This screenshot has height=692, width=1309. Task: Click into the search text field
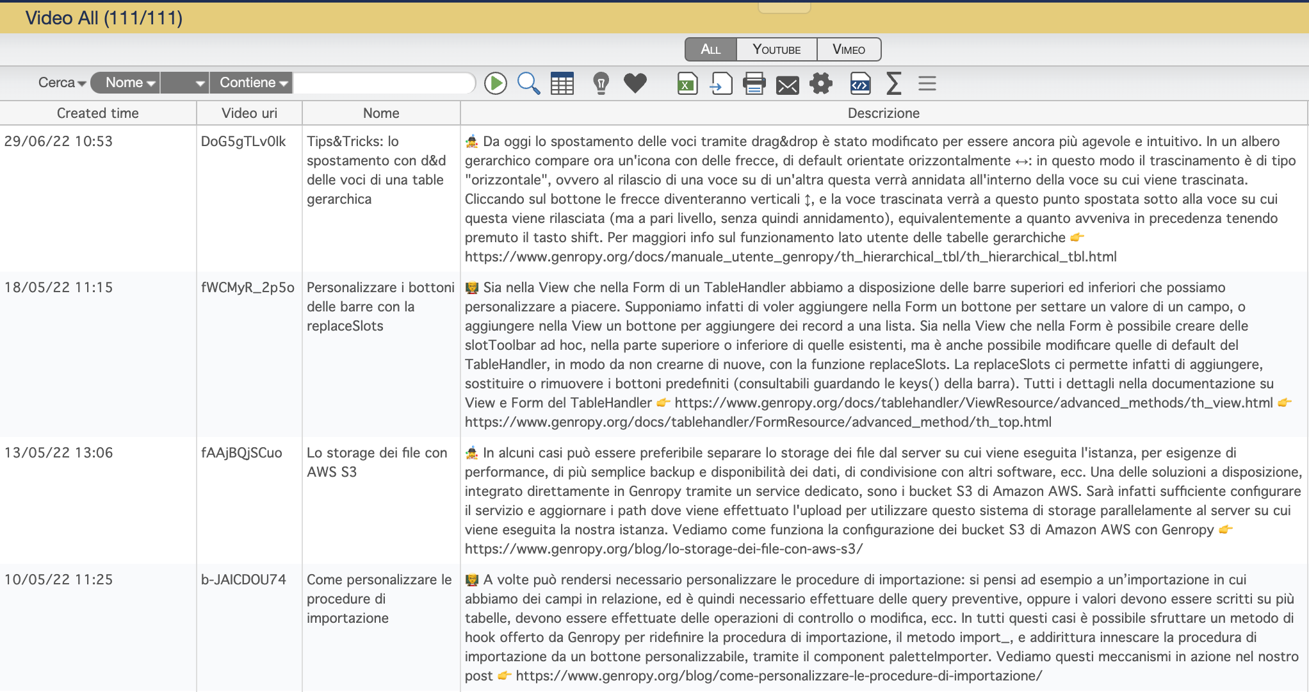[384, 83]
